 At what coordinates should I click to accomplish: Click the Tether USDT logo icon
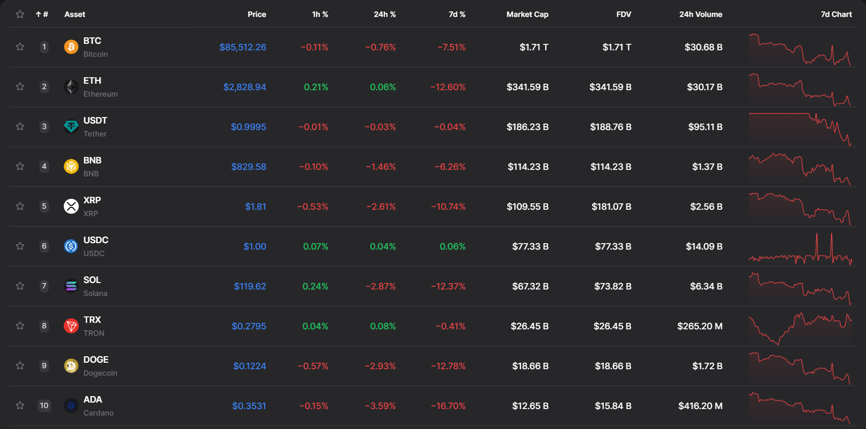pyautogui.click(x=71, y=127)
